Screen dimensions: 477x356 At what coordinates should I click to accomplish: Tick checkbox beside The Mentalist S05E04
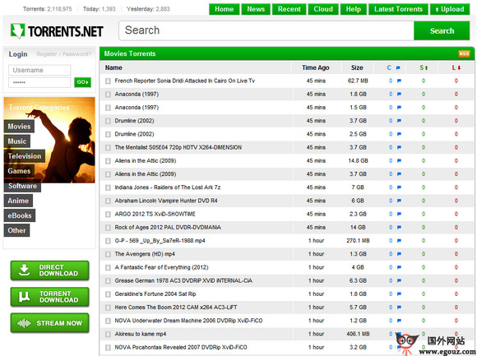click(x=108, y=148)
